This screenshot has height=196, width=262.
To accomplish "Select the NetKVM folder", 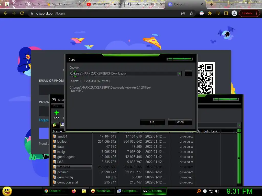I will pos(72,167).
